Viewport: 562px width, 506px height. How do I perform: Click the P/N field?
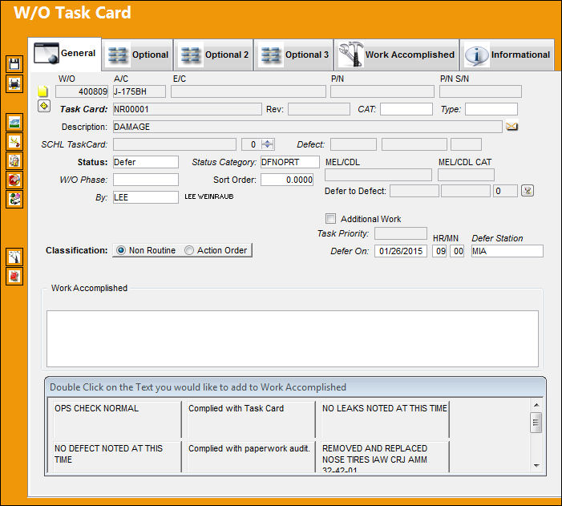tap(382, 91)
